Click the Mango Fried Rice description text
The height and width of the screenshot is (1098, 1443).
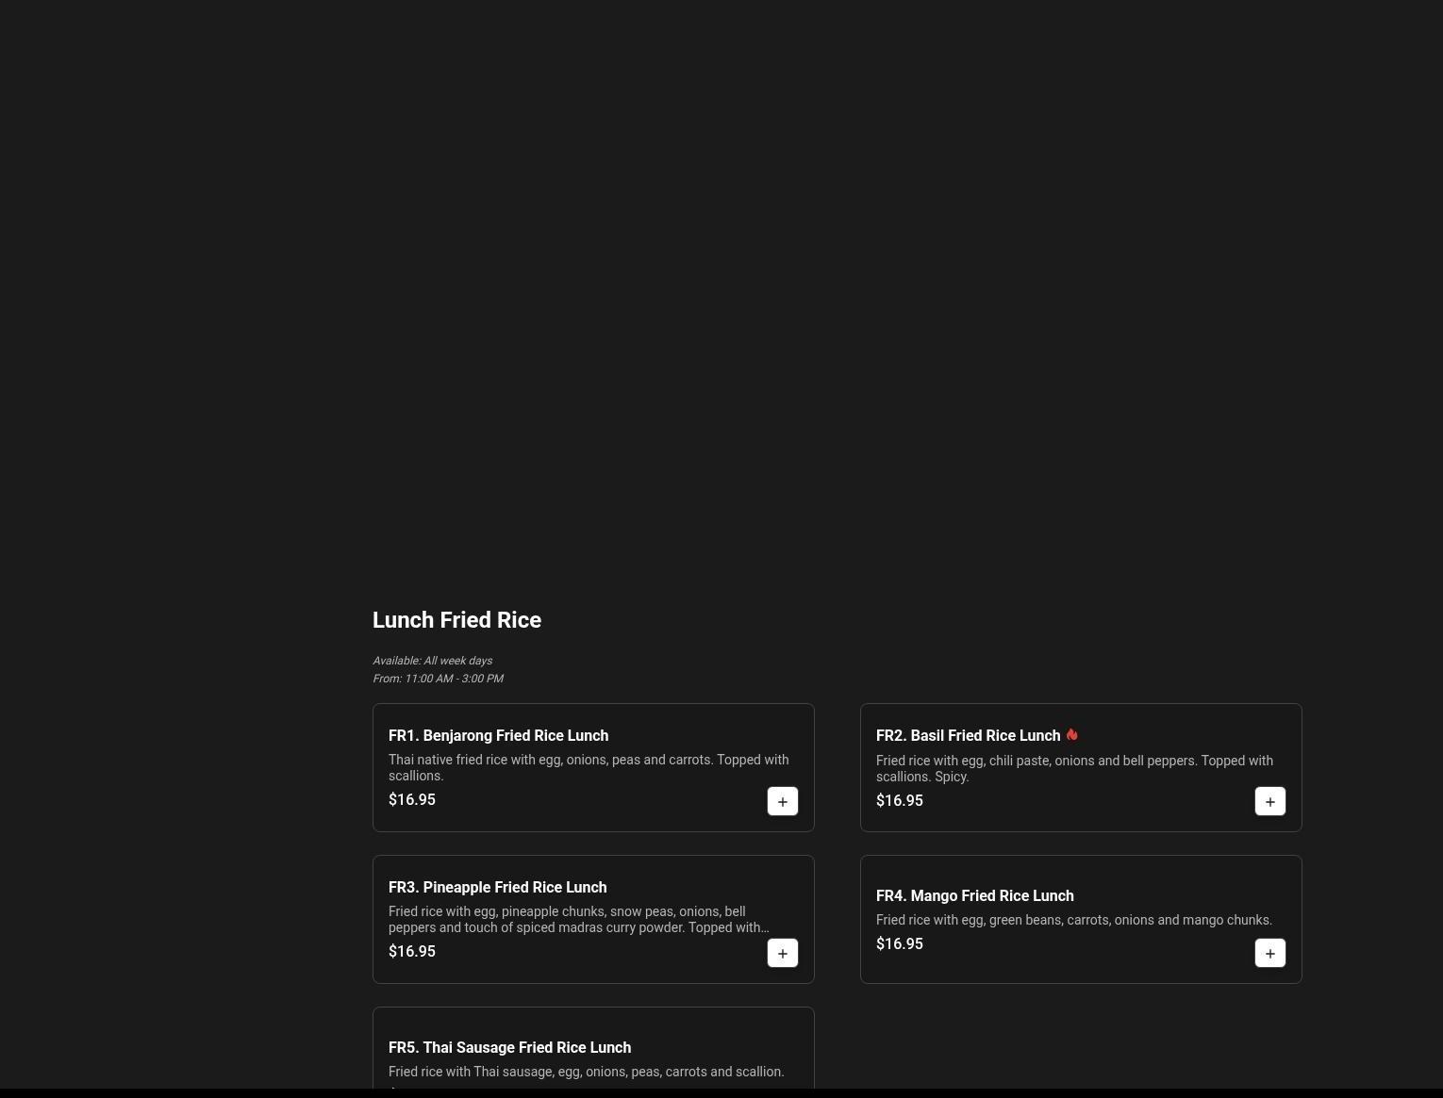coord(1073,920)
